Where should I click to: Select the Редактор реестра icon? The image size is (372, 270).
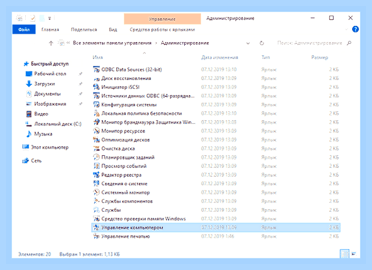coord(97,175)
